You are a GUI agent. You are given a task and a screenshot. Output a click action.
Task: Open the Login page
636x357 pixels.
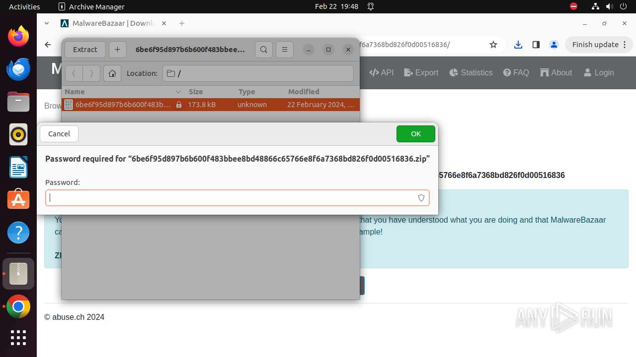tap(599, 72)
